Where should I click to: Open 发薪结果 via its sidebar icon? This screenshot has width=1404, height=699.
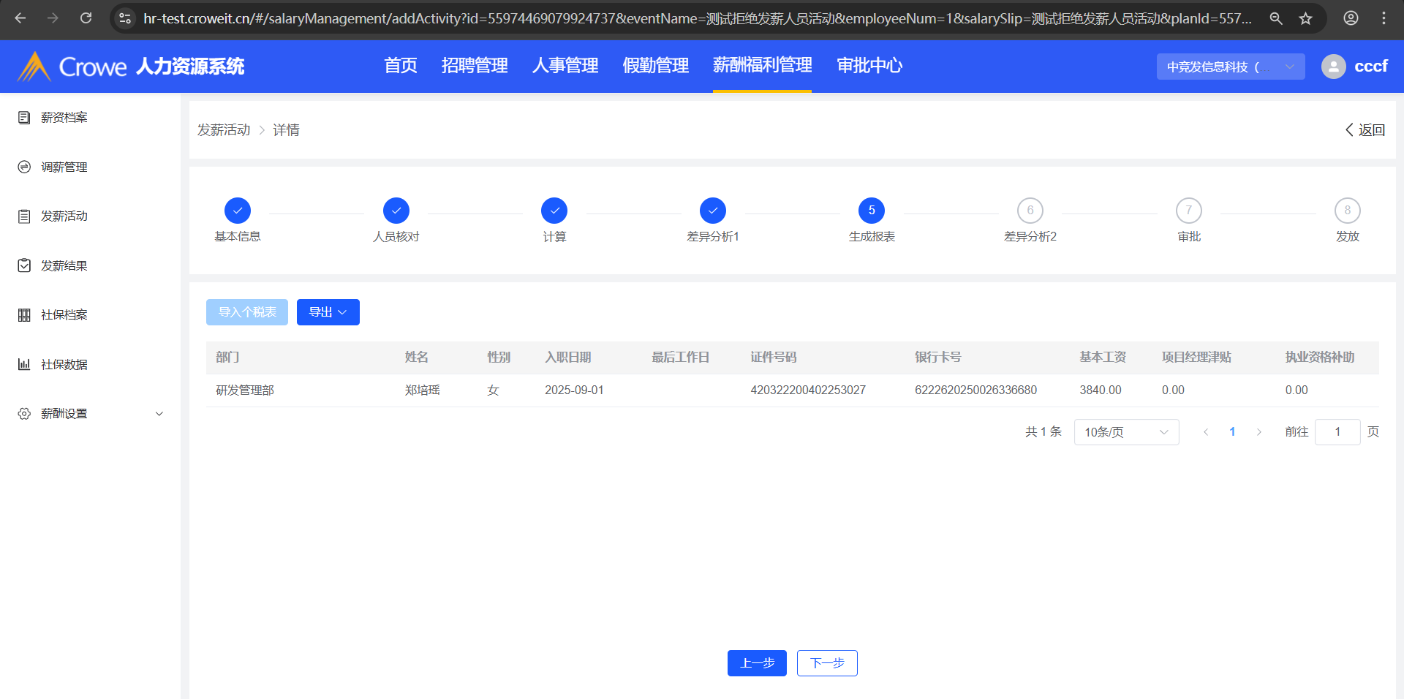(24, 265)
